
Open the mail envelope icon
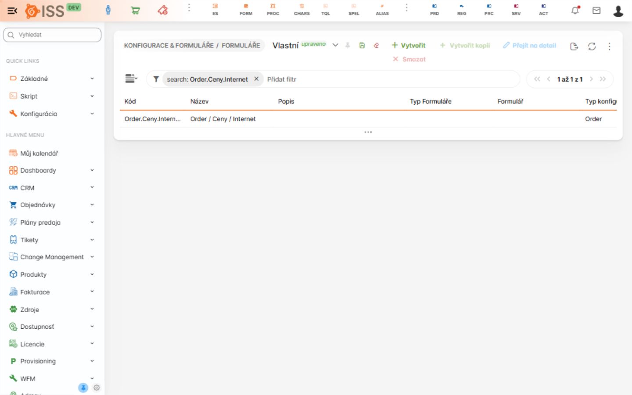pos(596,10)
